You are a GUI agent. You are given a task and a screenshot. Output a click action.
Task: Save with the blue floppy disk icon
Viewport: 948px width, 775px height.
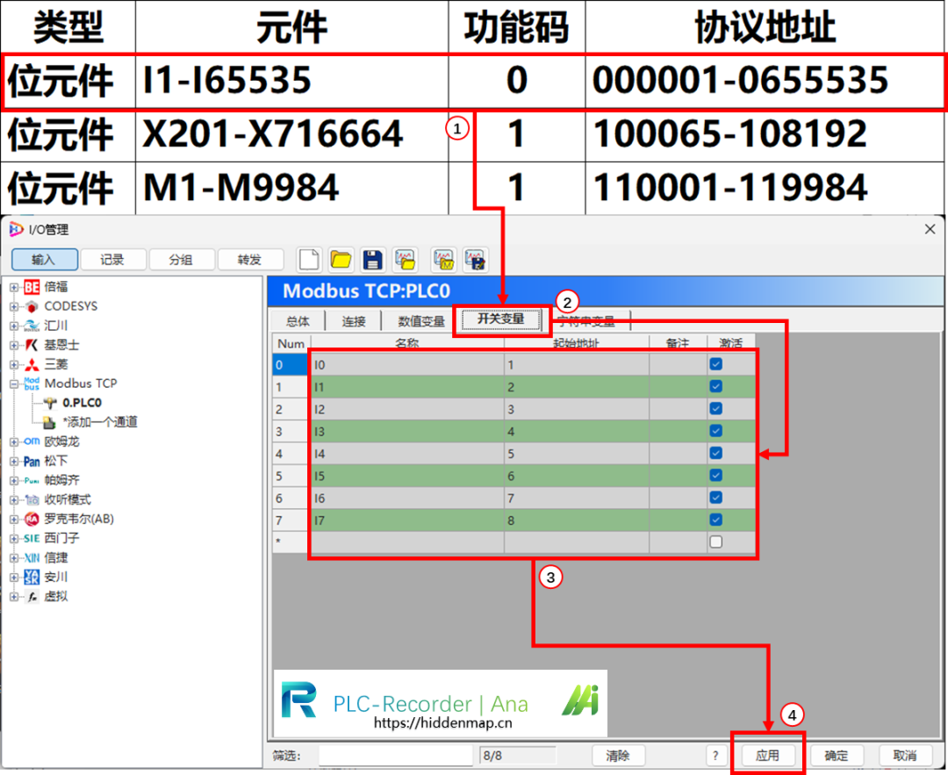point(372,260)
